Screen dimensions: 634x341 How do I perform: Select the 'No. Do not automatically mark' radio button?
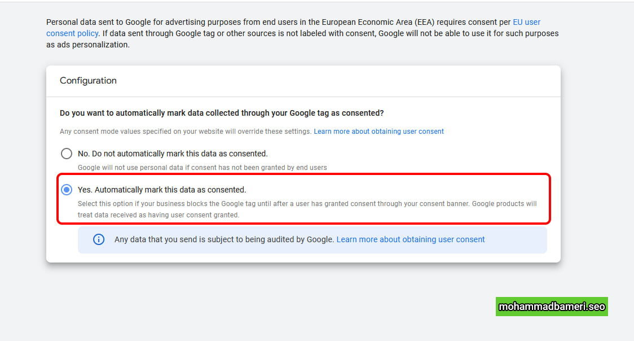67,154
